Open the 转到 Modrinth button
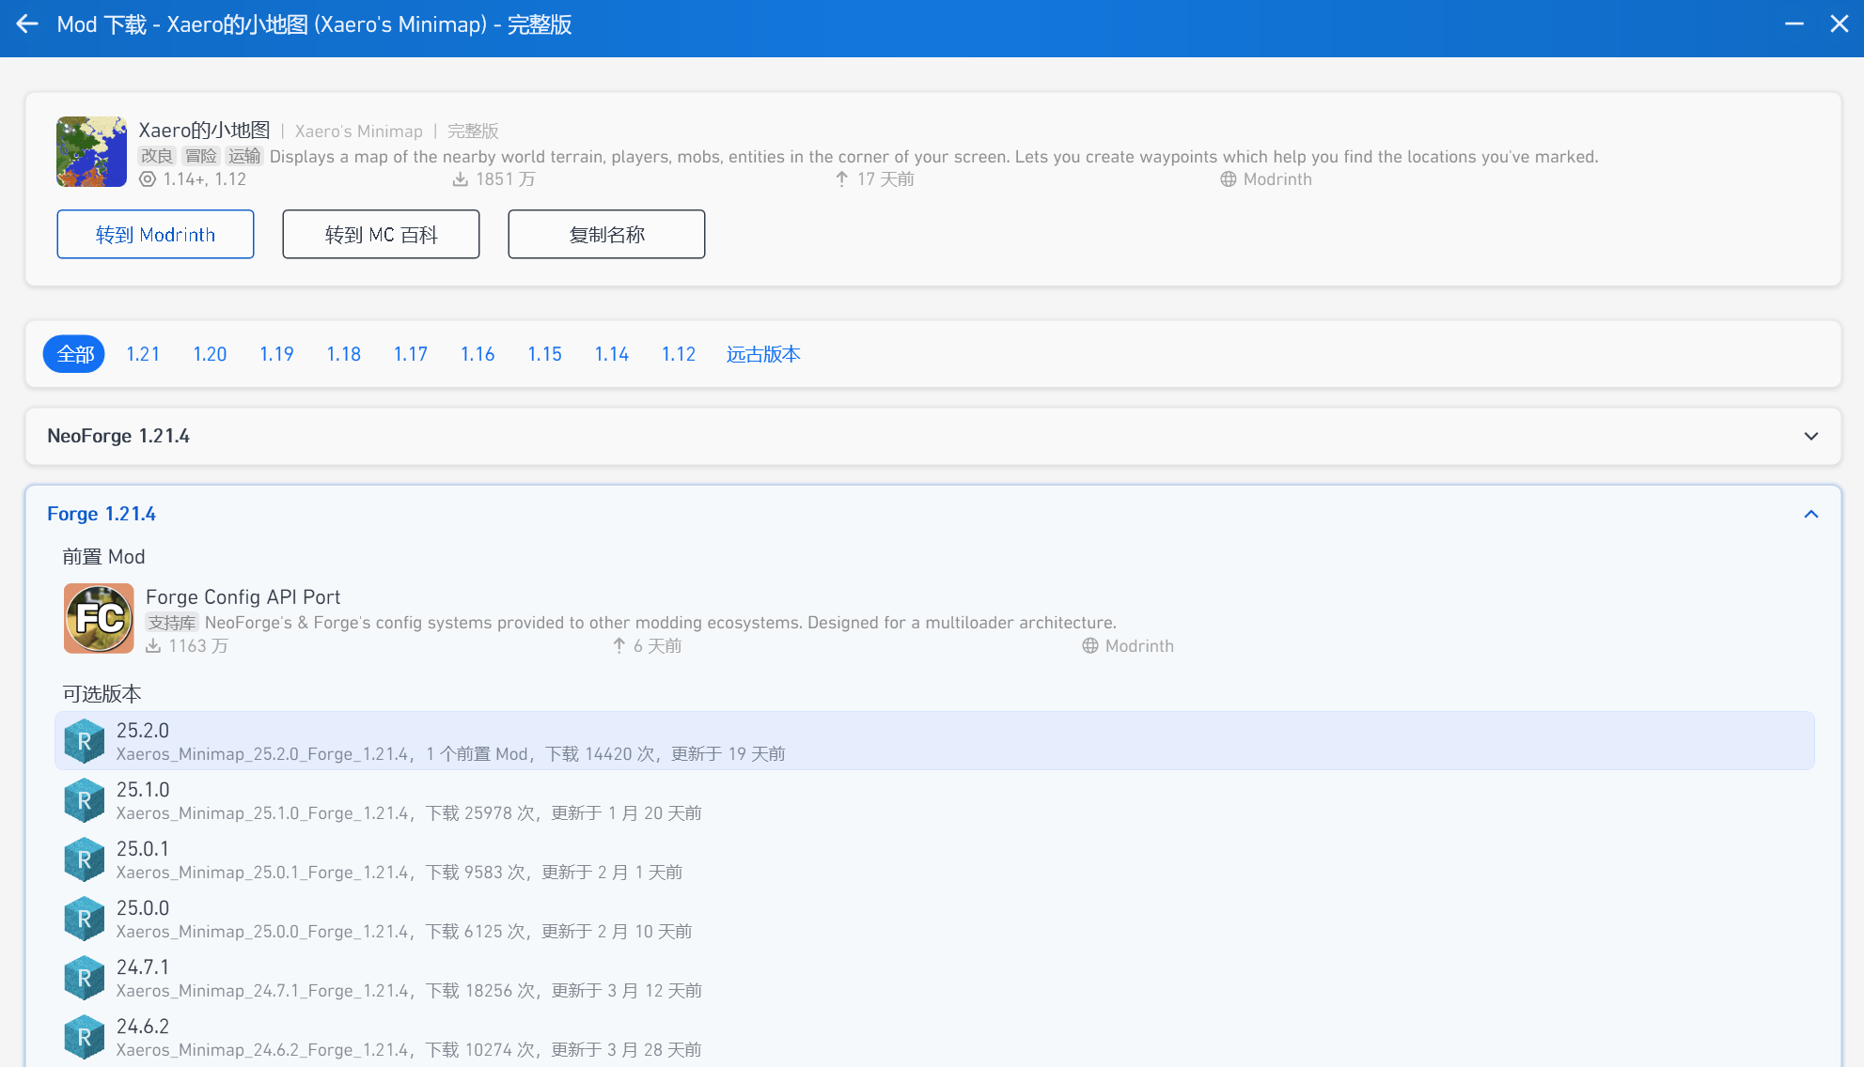The height and width of the screenshot is (1067, 1864). (155, 234)
